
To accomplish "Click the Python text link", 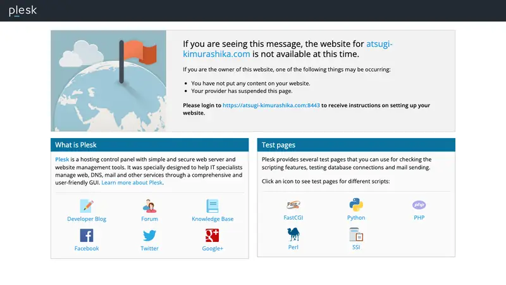I will pyautogui.click(x=356, y=217).
